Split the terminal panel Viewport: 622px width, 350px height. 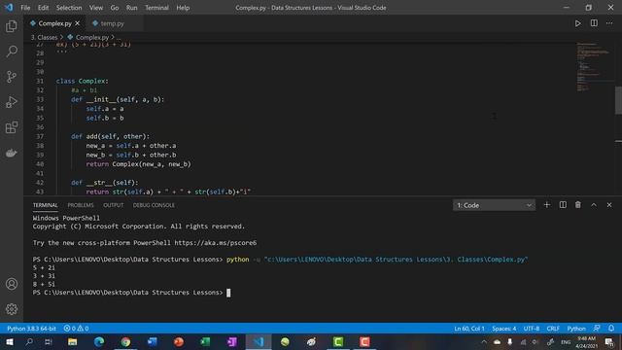click(x=563, y=205)
